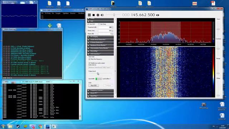Click the Stop DSD button

coord(94,85)
